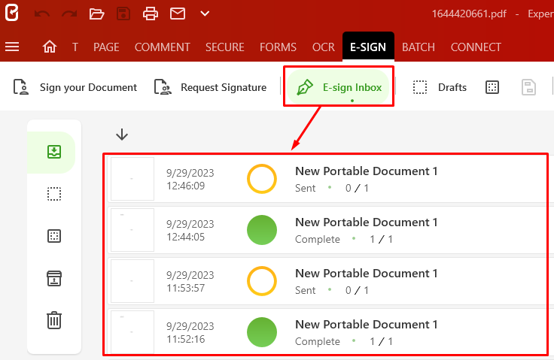Open the E-sign Inbox
The width and height of the screenshot is (554, 360).
point(339,87)
